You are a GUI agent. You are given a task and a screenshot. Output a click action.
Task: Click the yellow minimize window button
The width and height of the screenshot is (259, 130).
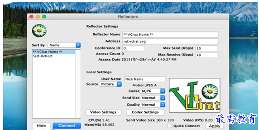(x=38, y=17)
